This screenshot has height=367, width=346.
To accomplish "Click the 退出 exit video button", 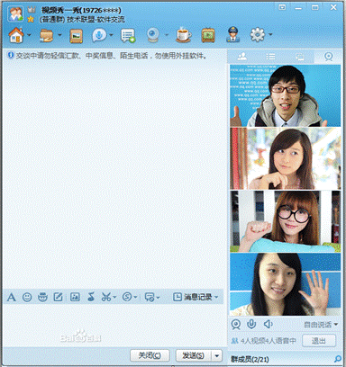I will pos(319,341).
